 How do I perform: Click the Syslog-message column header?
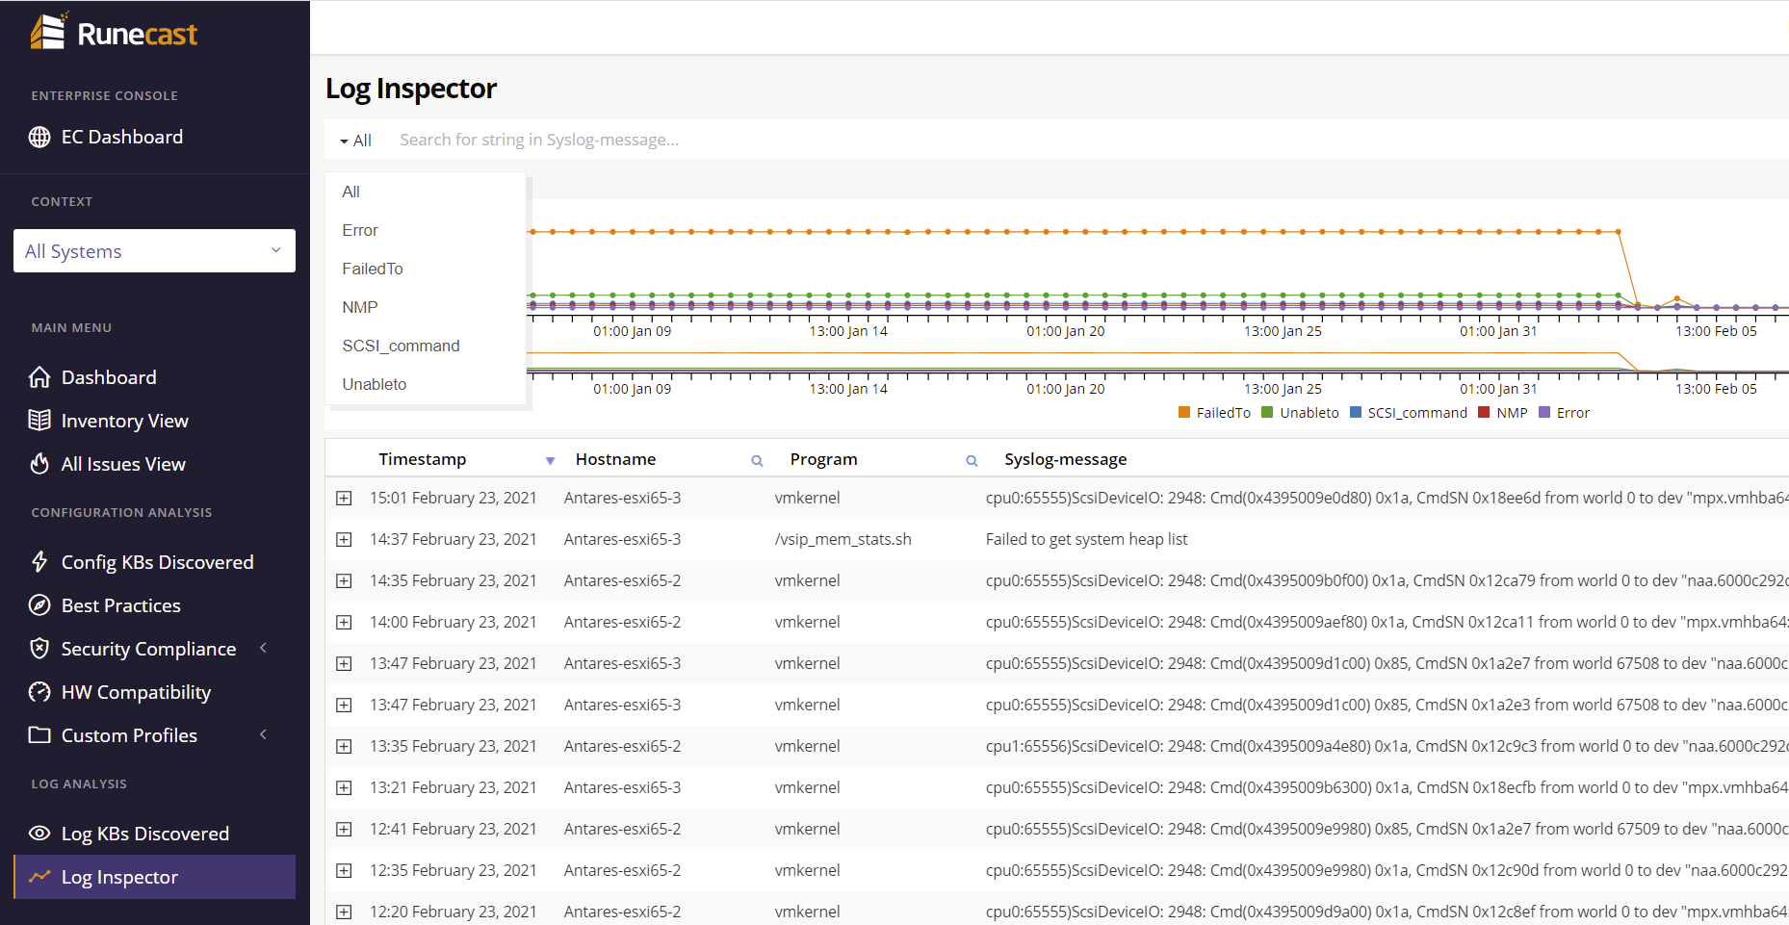[1065, 459]
